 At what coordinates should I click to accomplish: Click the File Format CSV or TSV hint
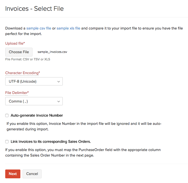pos(28,59)
